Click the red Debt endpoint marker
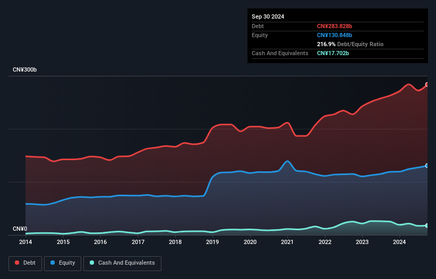 tap(427, 84)
